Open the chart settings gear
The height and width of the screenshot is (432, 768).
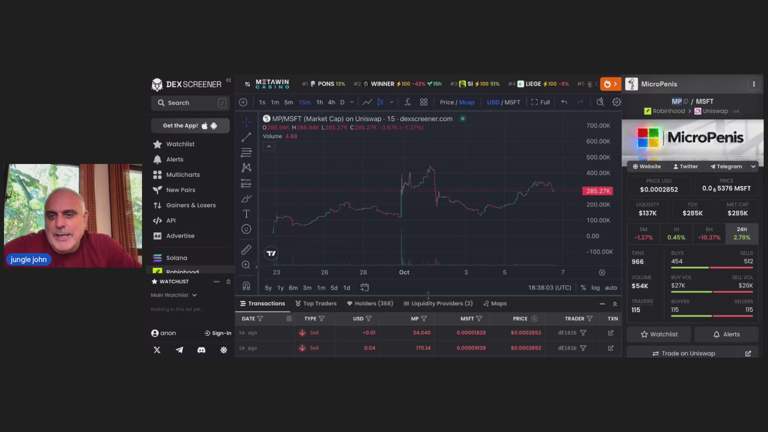coord(616,102)
